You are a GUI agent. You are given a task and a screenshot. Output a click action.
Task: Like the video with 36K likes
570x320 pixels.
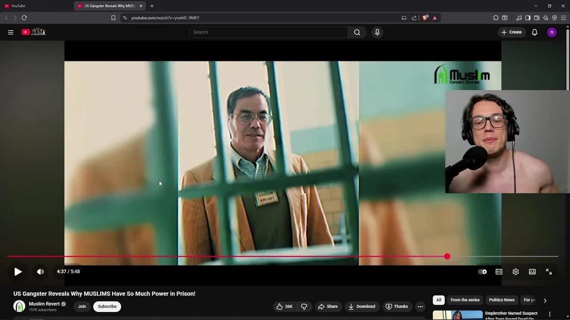click(284, 306)
